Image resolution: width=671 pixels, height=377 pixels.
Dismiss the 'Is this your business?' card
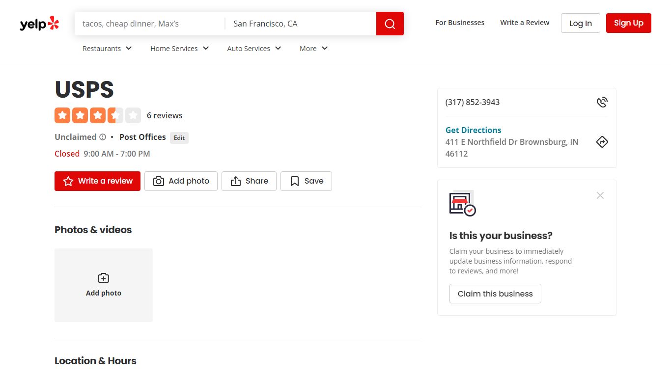coord(600,195)
